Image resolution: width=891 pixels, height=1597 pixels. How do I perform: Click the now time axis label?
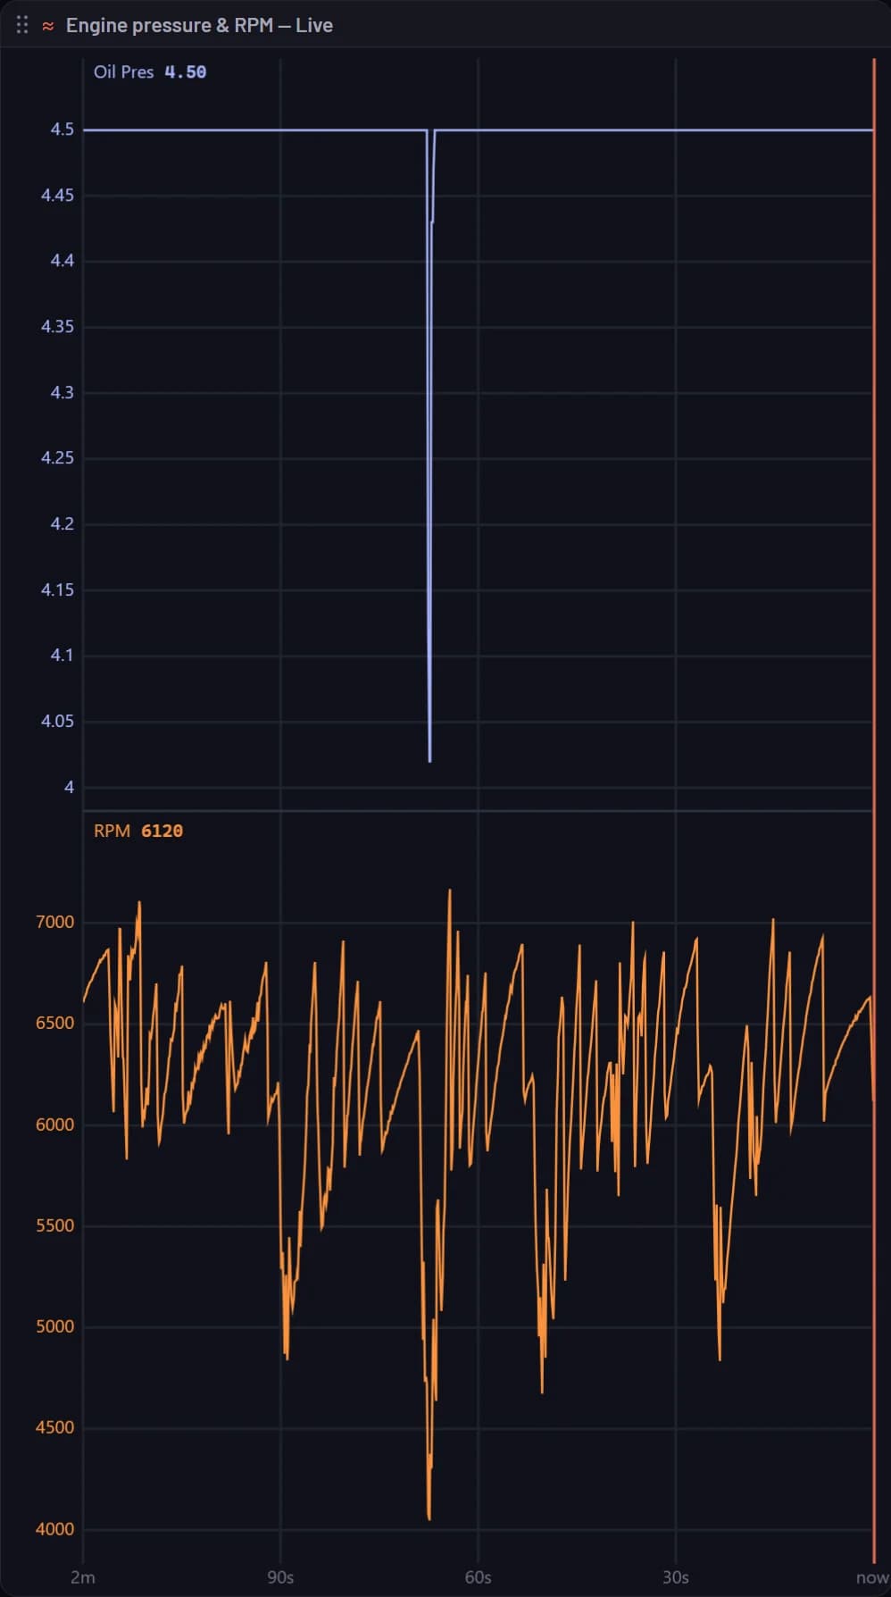pyautogui.click(x=871, y=1577)
